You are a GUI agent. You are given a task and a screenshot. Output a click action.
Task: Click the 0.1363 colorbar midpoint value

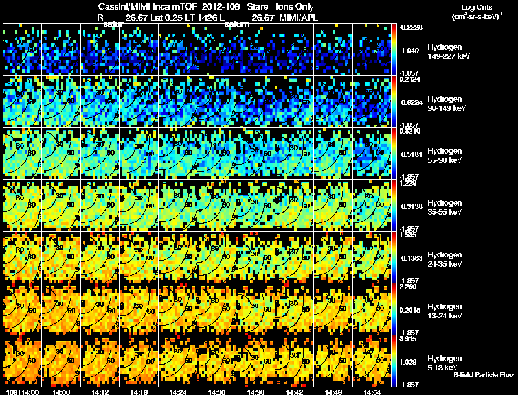tap(412, 258)
